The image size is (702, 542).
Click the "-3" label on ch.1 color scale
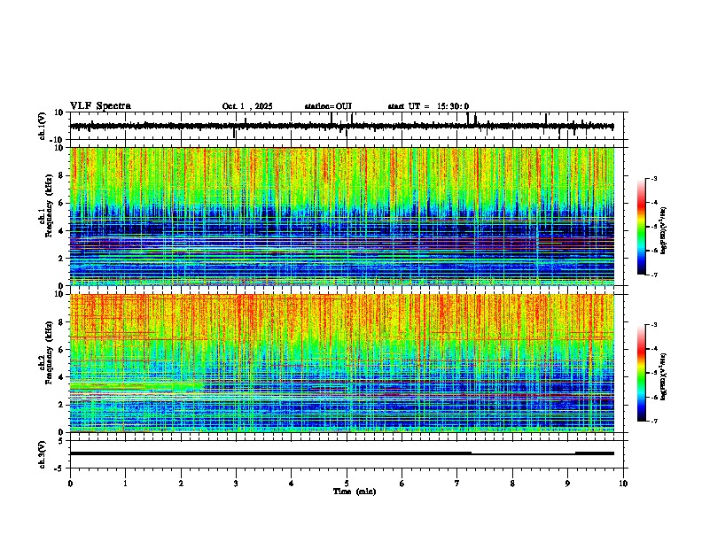point(653,178)
